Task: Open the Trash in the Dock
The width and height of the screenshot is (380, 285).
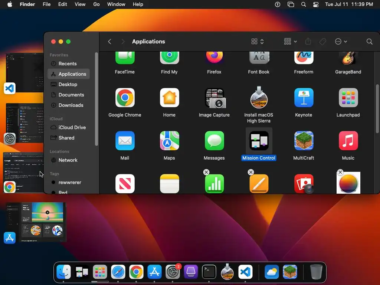Action: [x=316, y=272]
